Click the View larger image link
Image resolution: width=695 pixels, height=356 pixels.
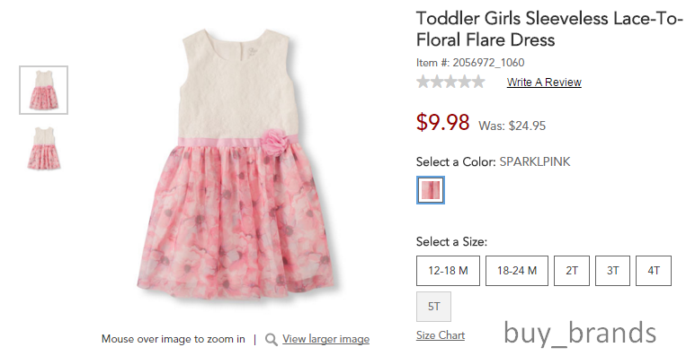pyautogui.click(x=325, y=339)
